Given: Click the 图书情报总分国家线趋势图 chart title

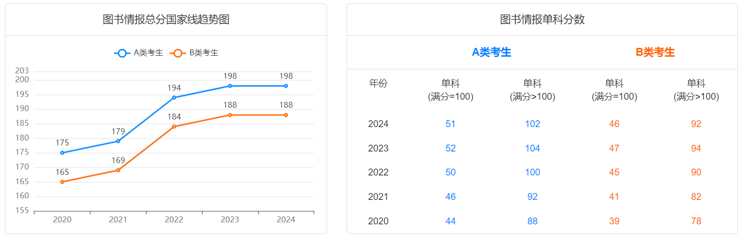Looking at the screenshot, I should 166,20.
